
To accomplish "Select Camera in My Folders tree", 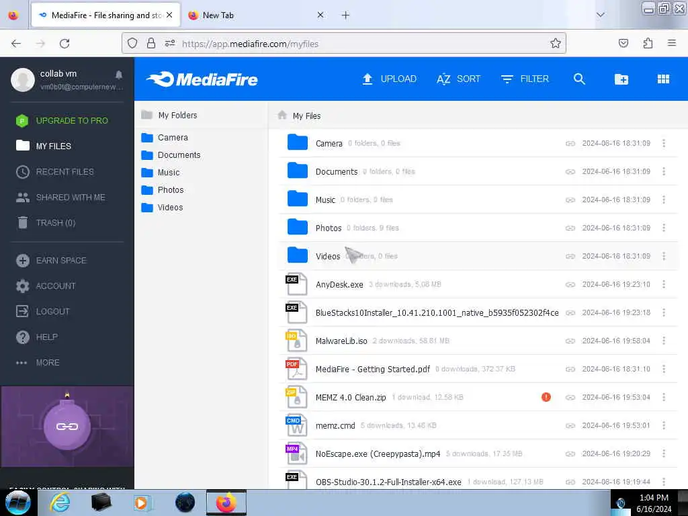I will (165, 138).
